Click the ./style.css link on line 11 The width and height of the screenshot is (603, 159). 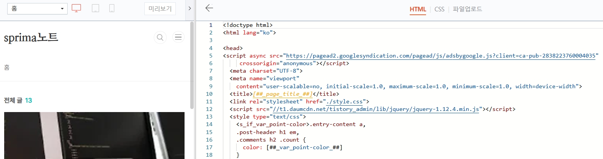pyautogui.click(x=345, y=101)
